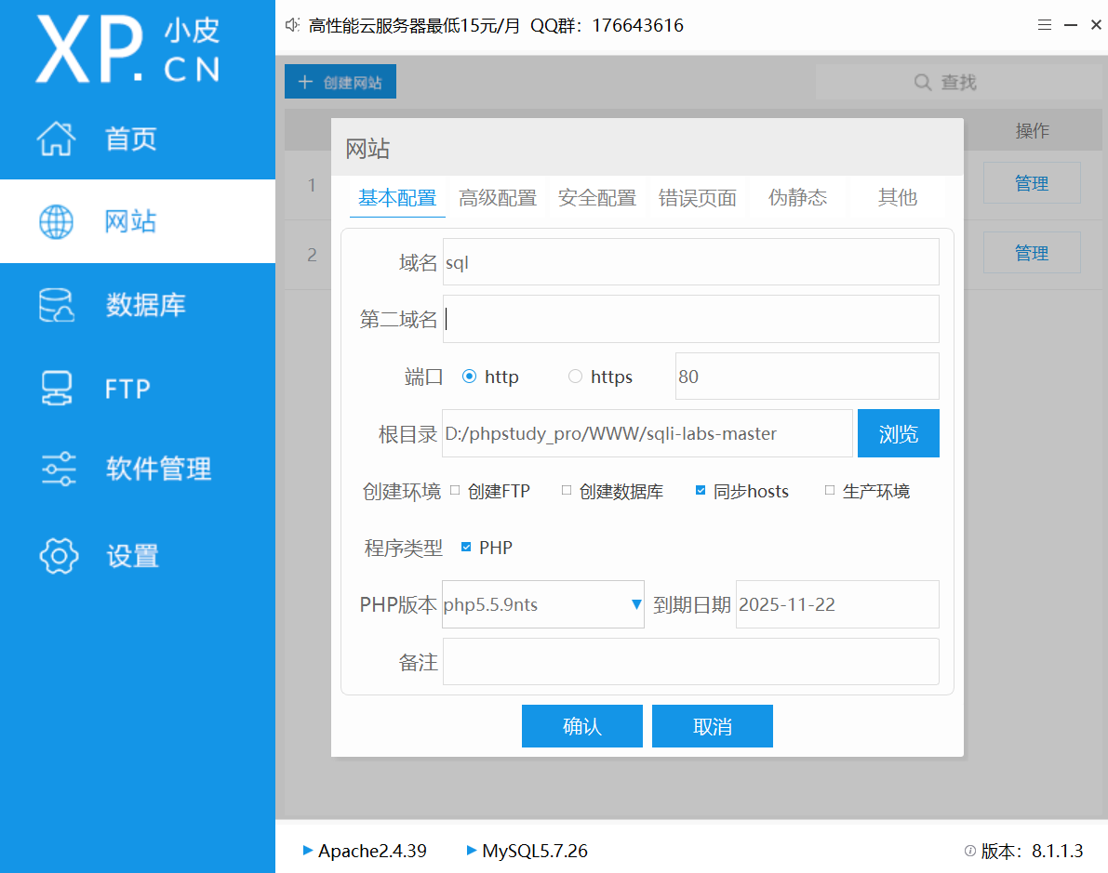Confirm the dialog with 确认 button
The image size is (1108, 873).
click(582, 726)
